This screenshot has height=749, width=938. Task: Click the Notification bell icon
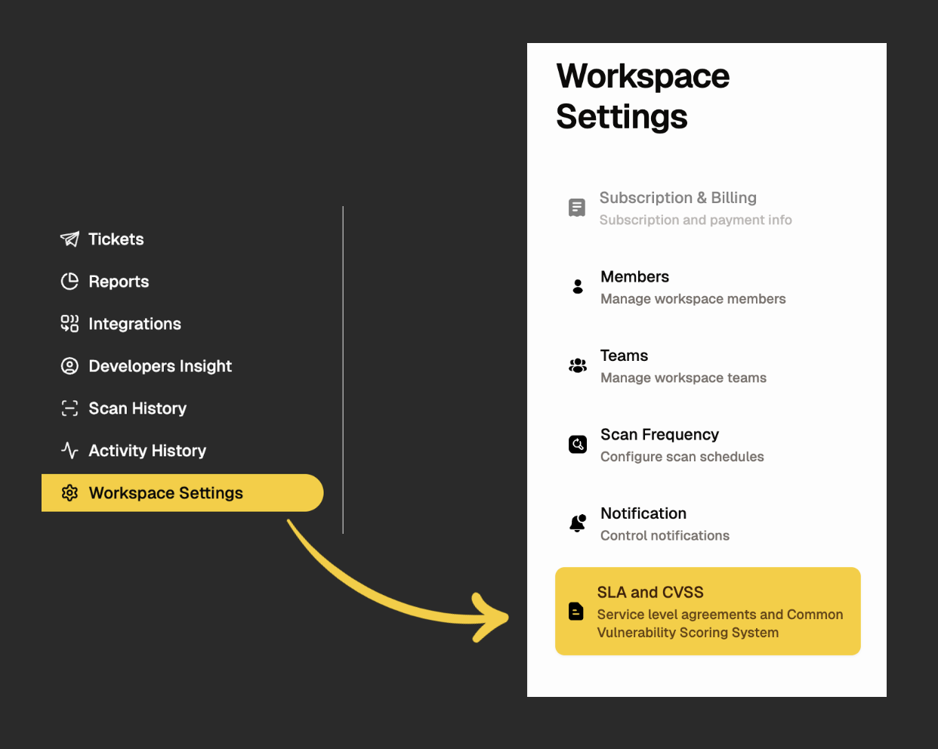577,522
